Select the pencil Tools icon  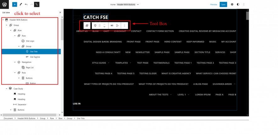[20, 4]
